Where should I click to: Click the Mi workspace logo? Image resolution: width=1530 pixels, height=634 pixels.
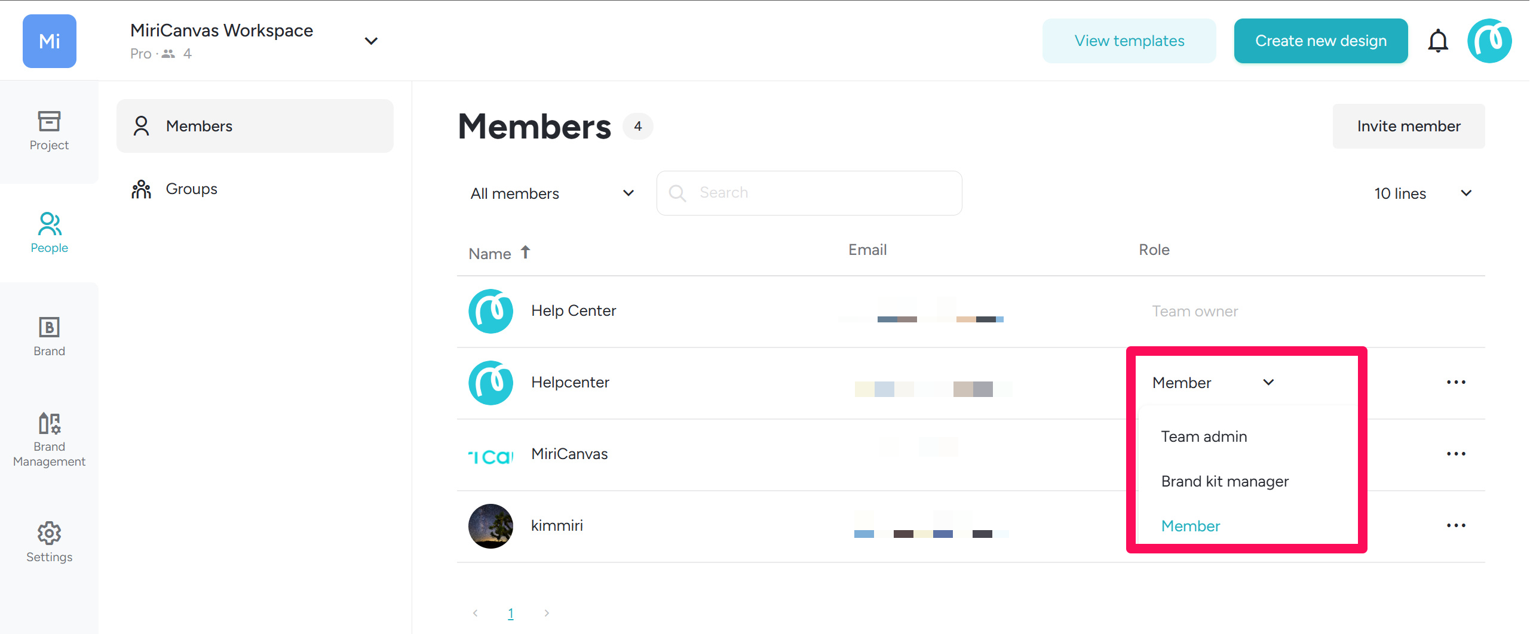[x=50, y=41]
